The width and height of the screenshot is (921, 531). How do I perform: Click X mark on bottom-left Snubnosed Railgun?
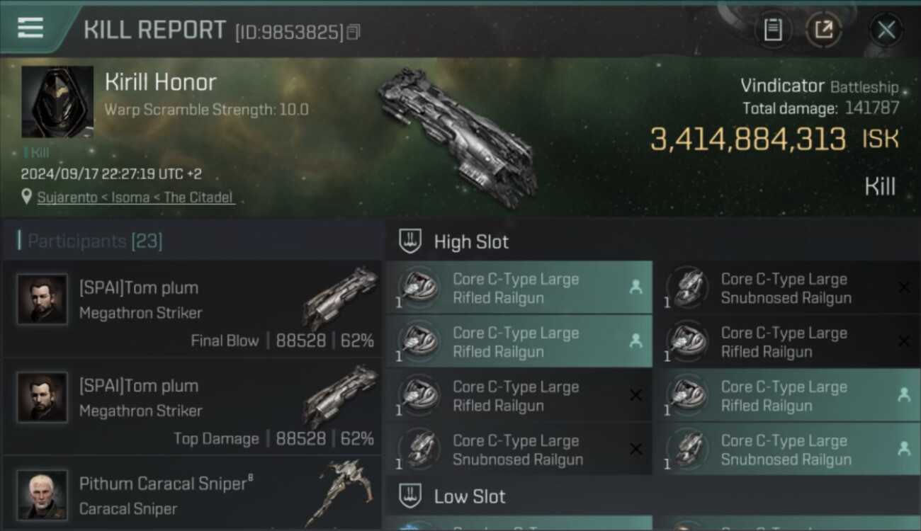click(x=635, y=449)
